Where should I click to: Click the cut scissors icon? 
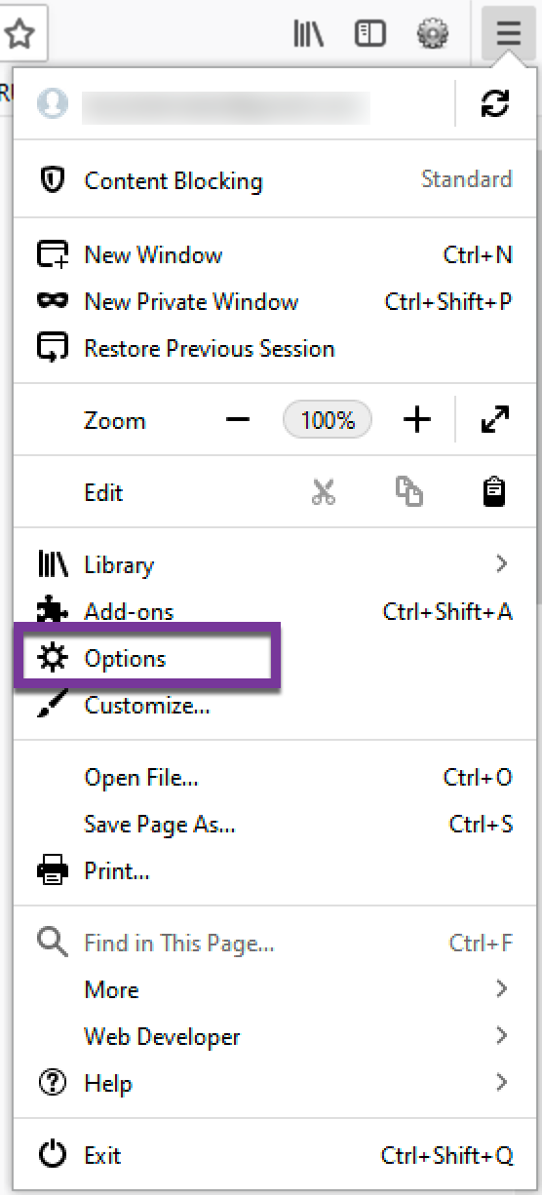pos(324,492)
